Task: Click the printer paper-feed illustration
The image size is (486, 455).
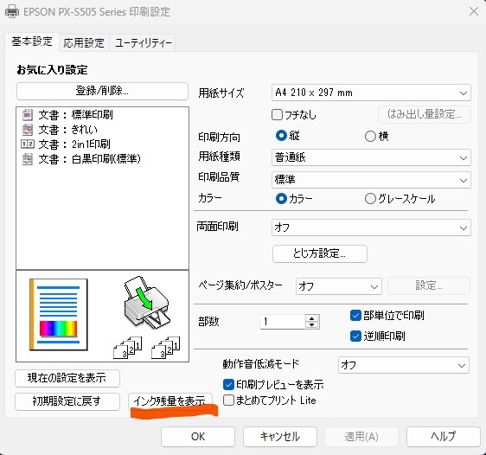Action: (147, 302)
